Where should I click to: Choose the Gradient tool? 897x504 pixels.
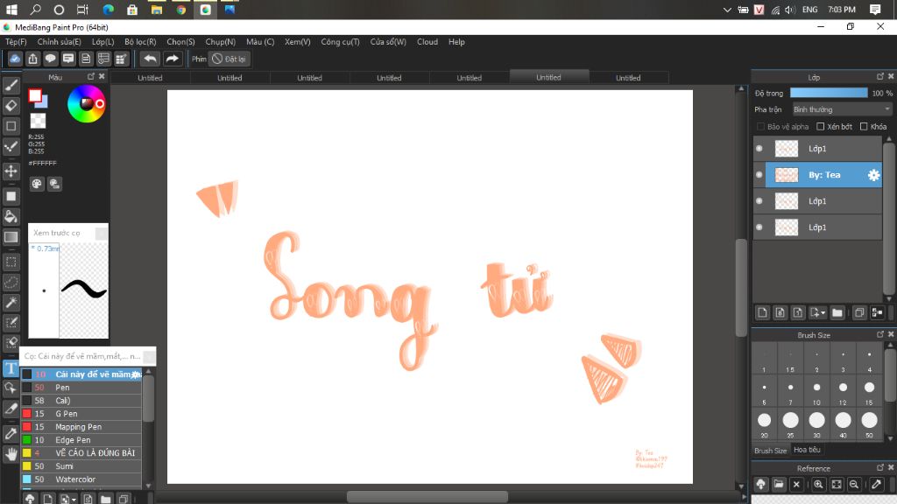(x=11, y=236)
